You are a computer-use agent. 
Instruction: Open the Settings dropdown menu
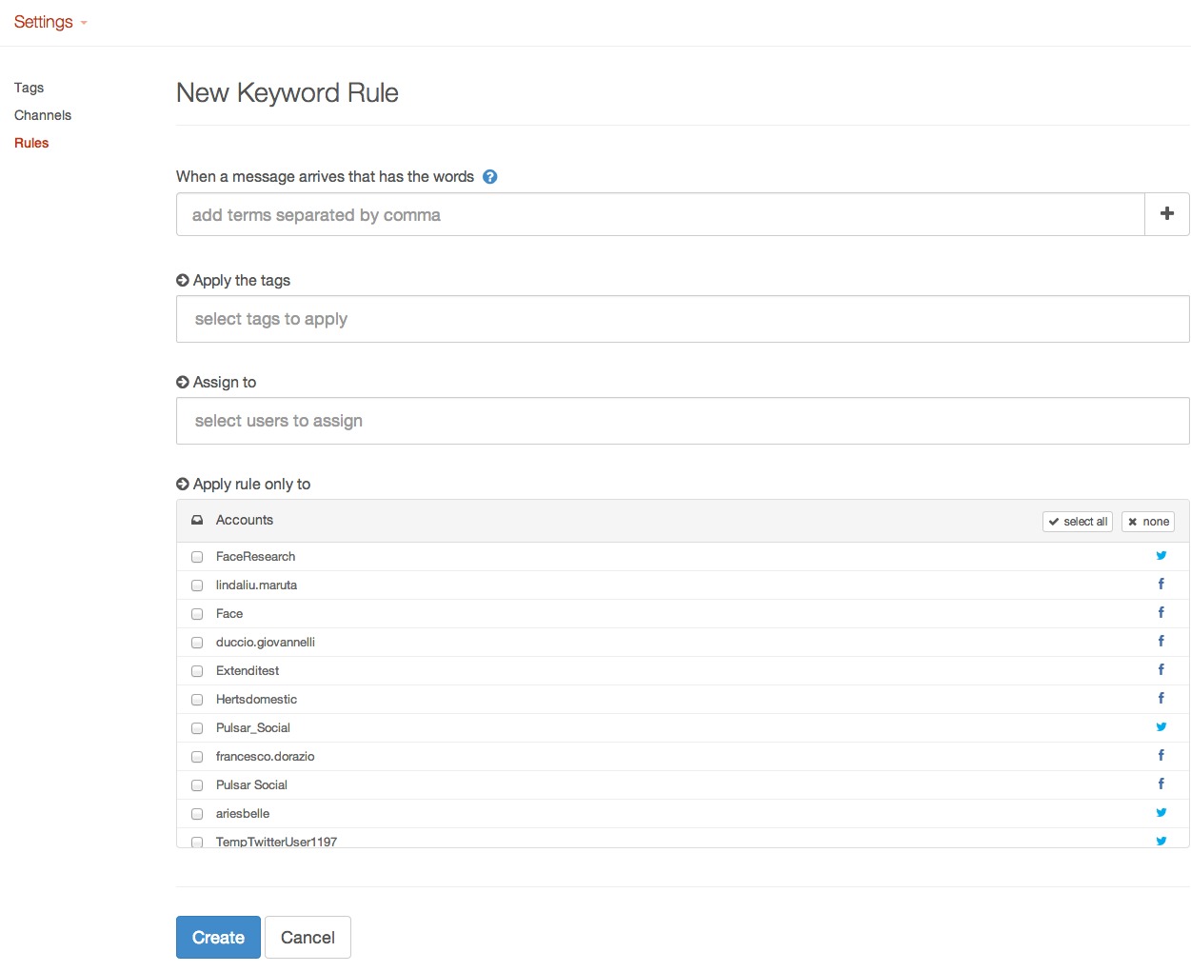pos(50,22)
